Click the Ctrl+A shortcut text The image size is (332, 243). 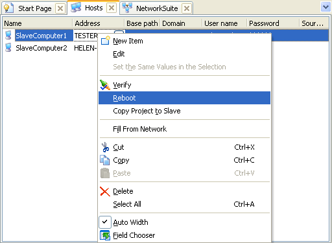pyautogui.click(x=244, y=204)
